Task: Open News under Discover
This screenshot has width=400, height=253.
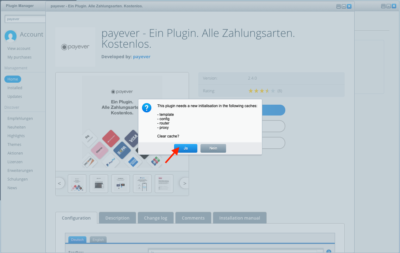Action: [x=12, y=188]
